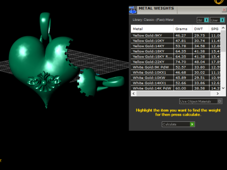227x170 pixels.
Task: Click the table's scroll down arrow
Action: point(223,88)
